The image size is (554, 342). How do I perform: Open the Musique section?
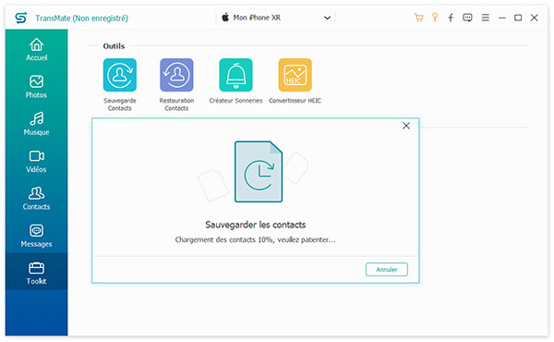coord(36,124)
